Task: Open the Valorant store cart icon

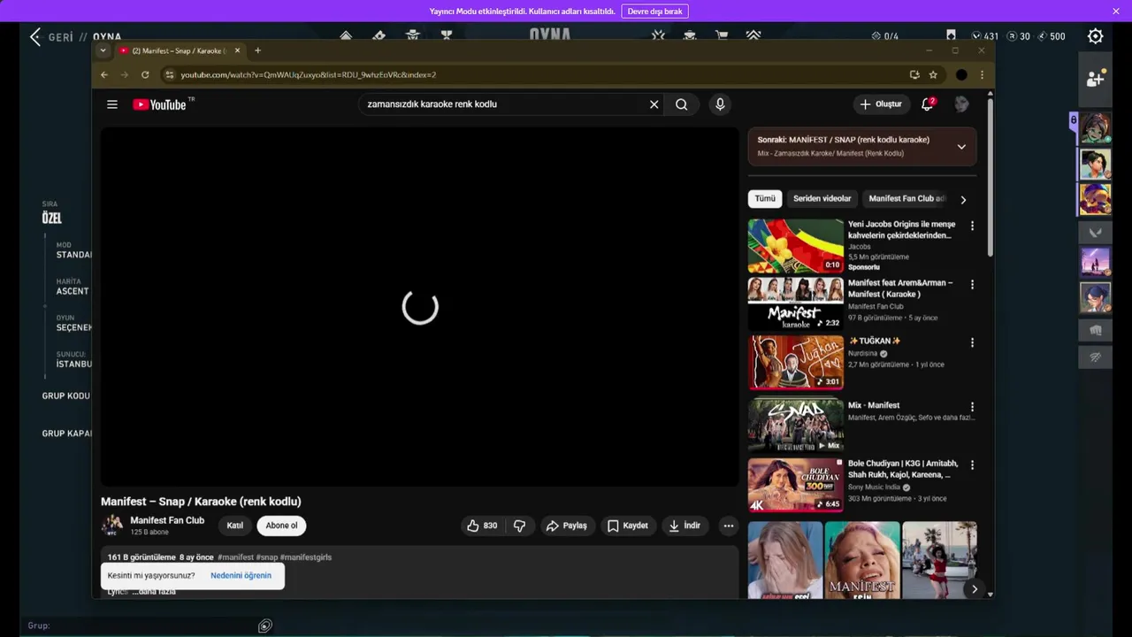Action: coord(722,36)
